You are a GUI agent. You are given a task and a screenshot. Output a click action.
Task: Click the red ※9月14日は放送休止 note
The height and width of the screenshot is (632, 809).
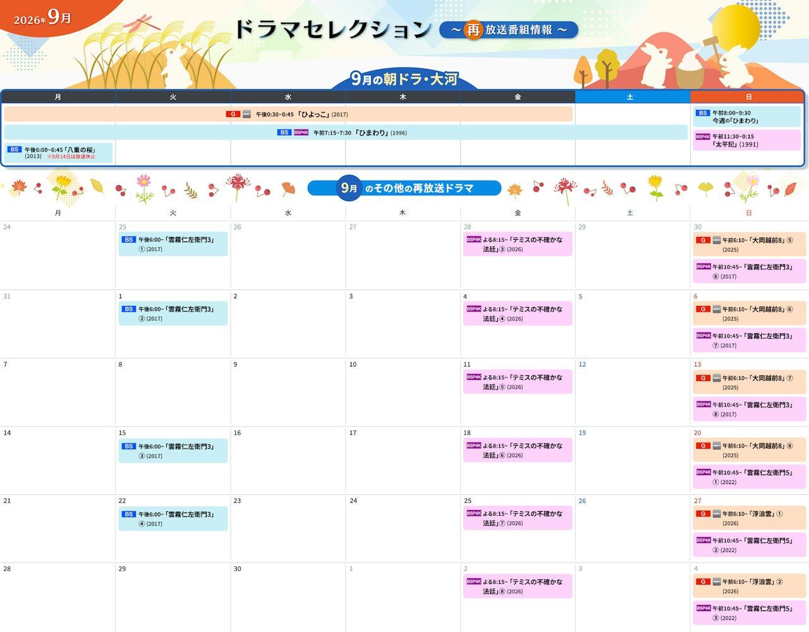[x=71, y=157]
